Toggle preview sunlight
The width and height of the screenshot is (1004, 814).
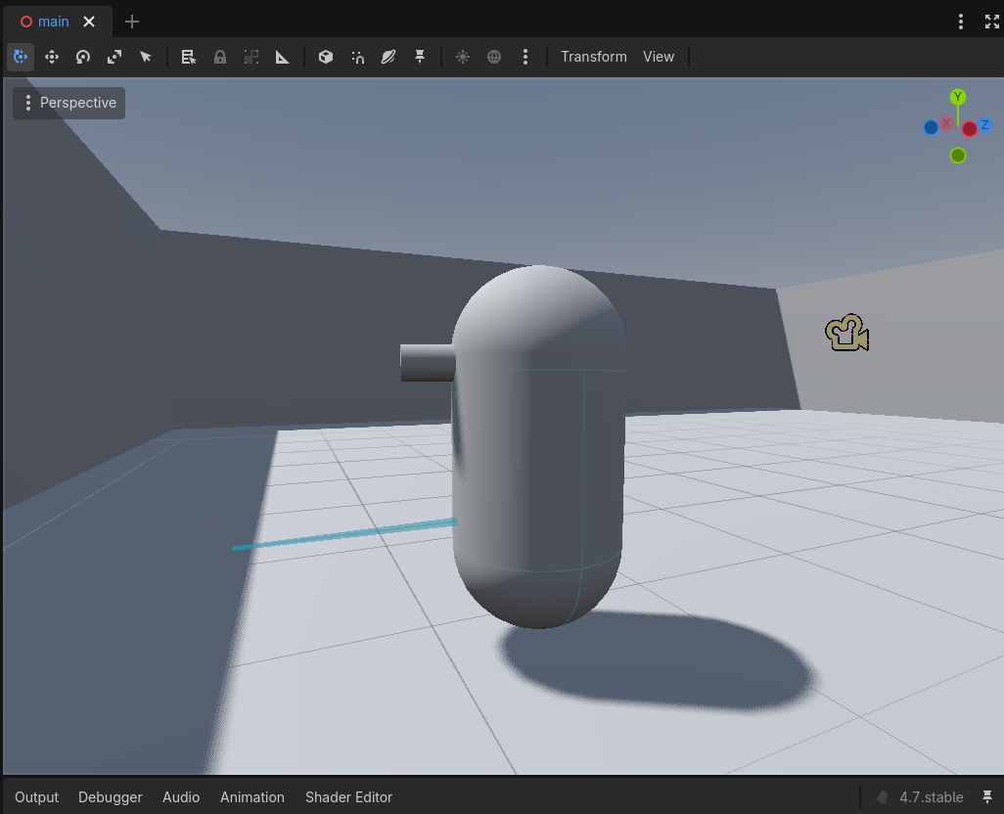tap(462, 57)
